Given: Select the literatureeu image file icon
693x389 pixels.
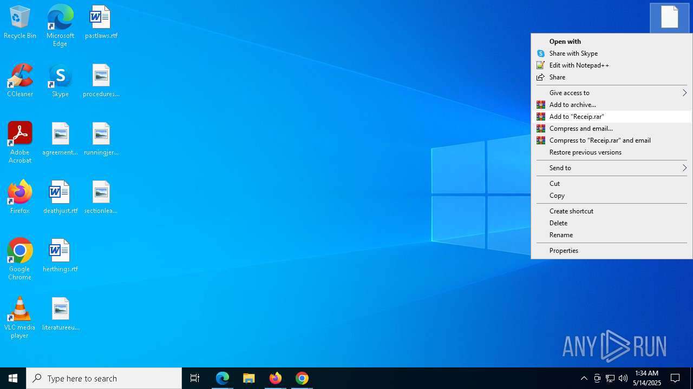Looking at the screenshot, I should click(x=60, y=314).
